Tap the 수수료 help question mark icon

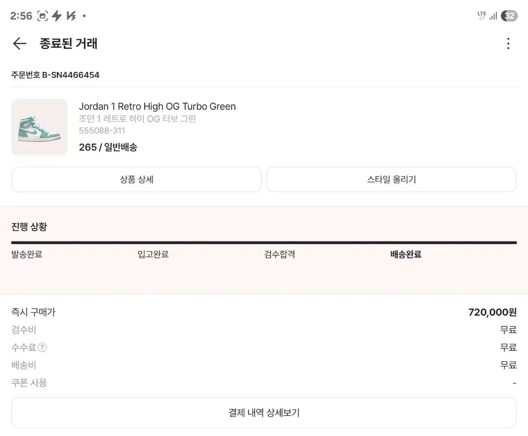click(x=42, y=347)
